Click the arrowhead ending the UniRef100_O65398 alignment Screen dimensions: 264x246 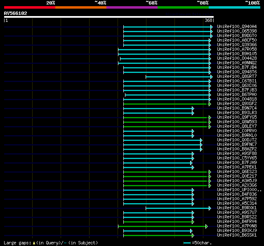pyautogui.click(x=212, y=31)
